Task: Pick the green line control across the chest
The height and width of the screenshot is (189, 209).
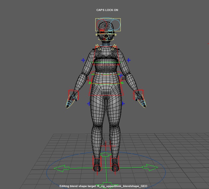Action: tap(106, 62)
